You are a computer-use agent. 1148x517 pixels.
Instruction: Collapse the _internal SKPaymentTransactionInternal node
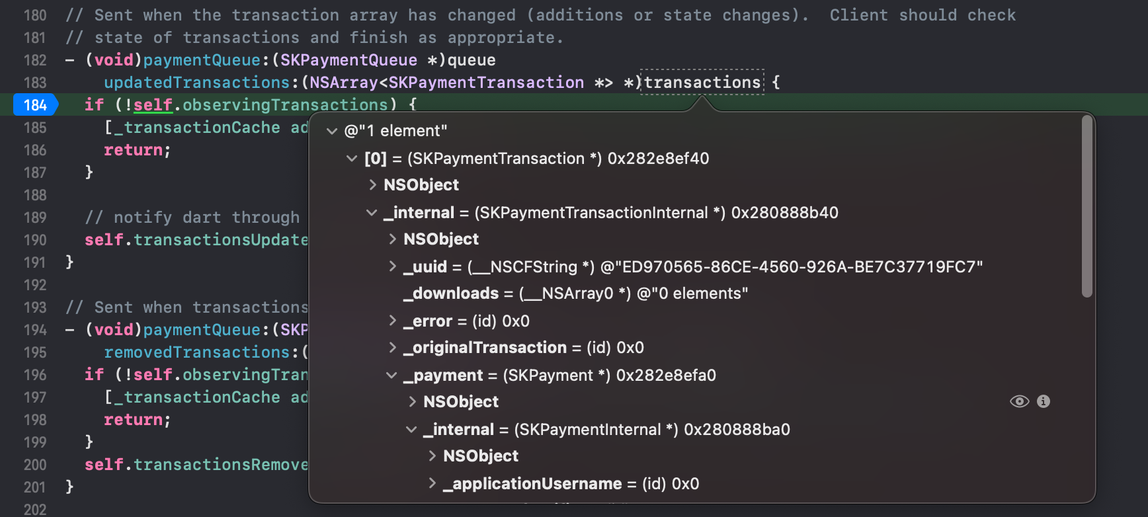click(372, 212)
